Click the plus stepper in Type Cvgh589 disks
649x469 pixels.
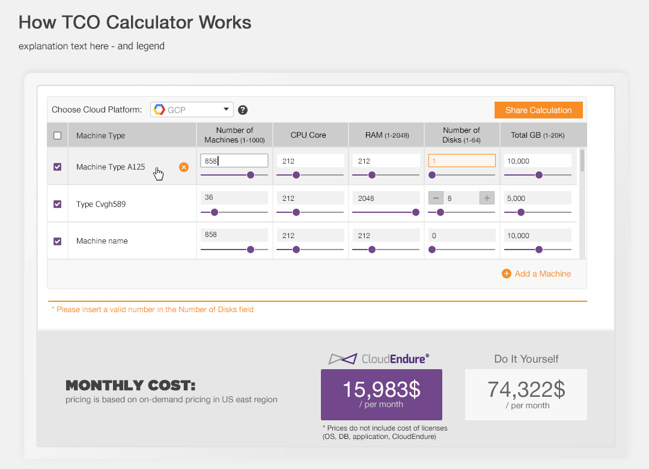(487, 198)
